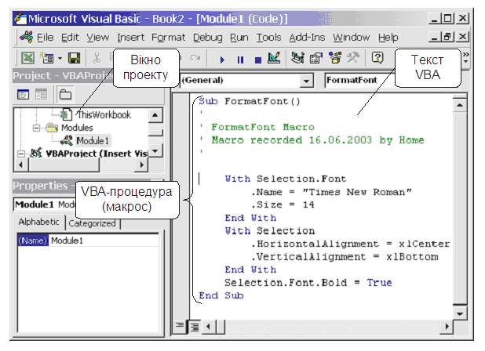Click the Cut scissors icon
This screenshot has height=351, width=485.
pyautogui.click(x=97, y=58)
